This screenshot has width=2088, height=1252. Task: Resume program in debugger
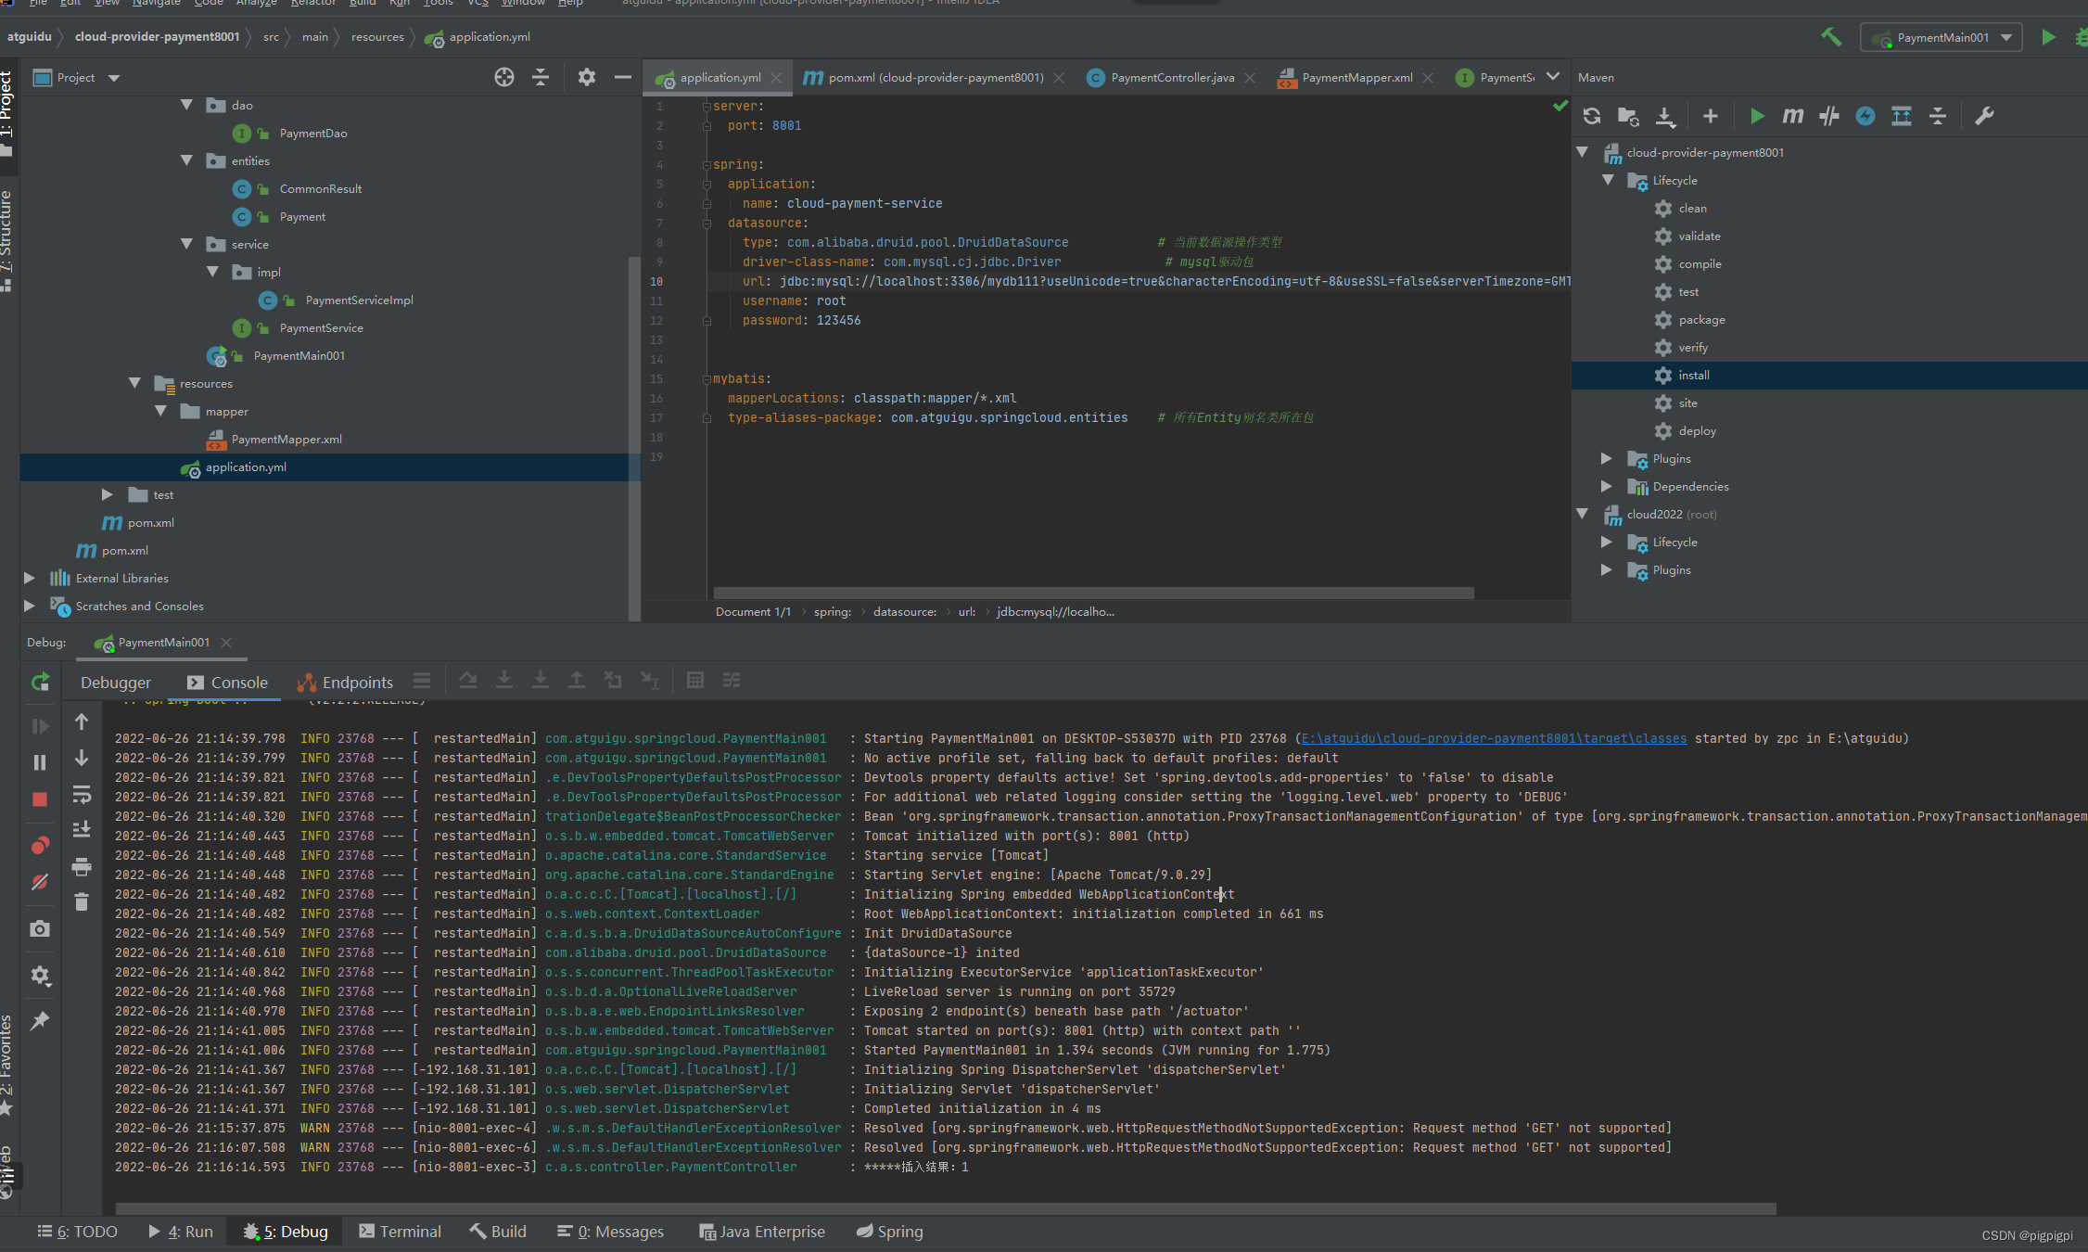point(40,726)
